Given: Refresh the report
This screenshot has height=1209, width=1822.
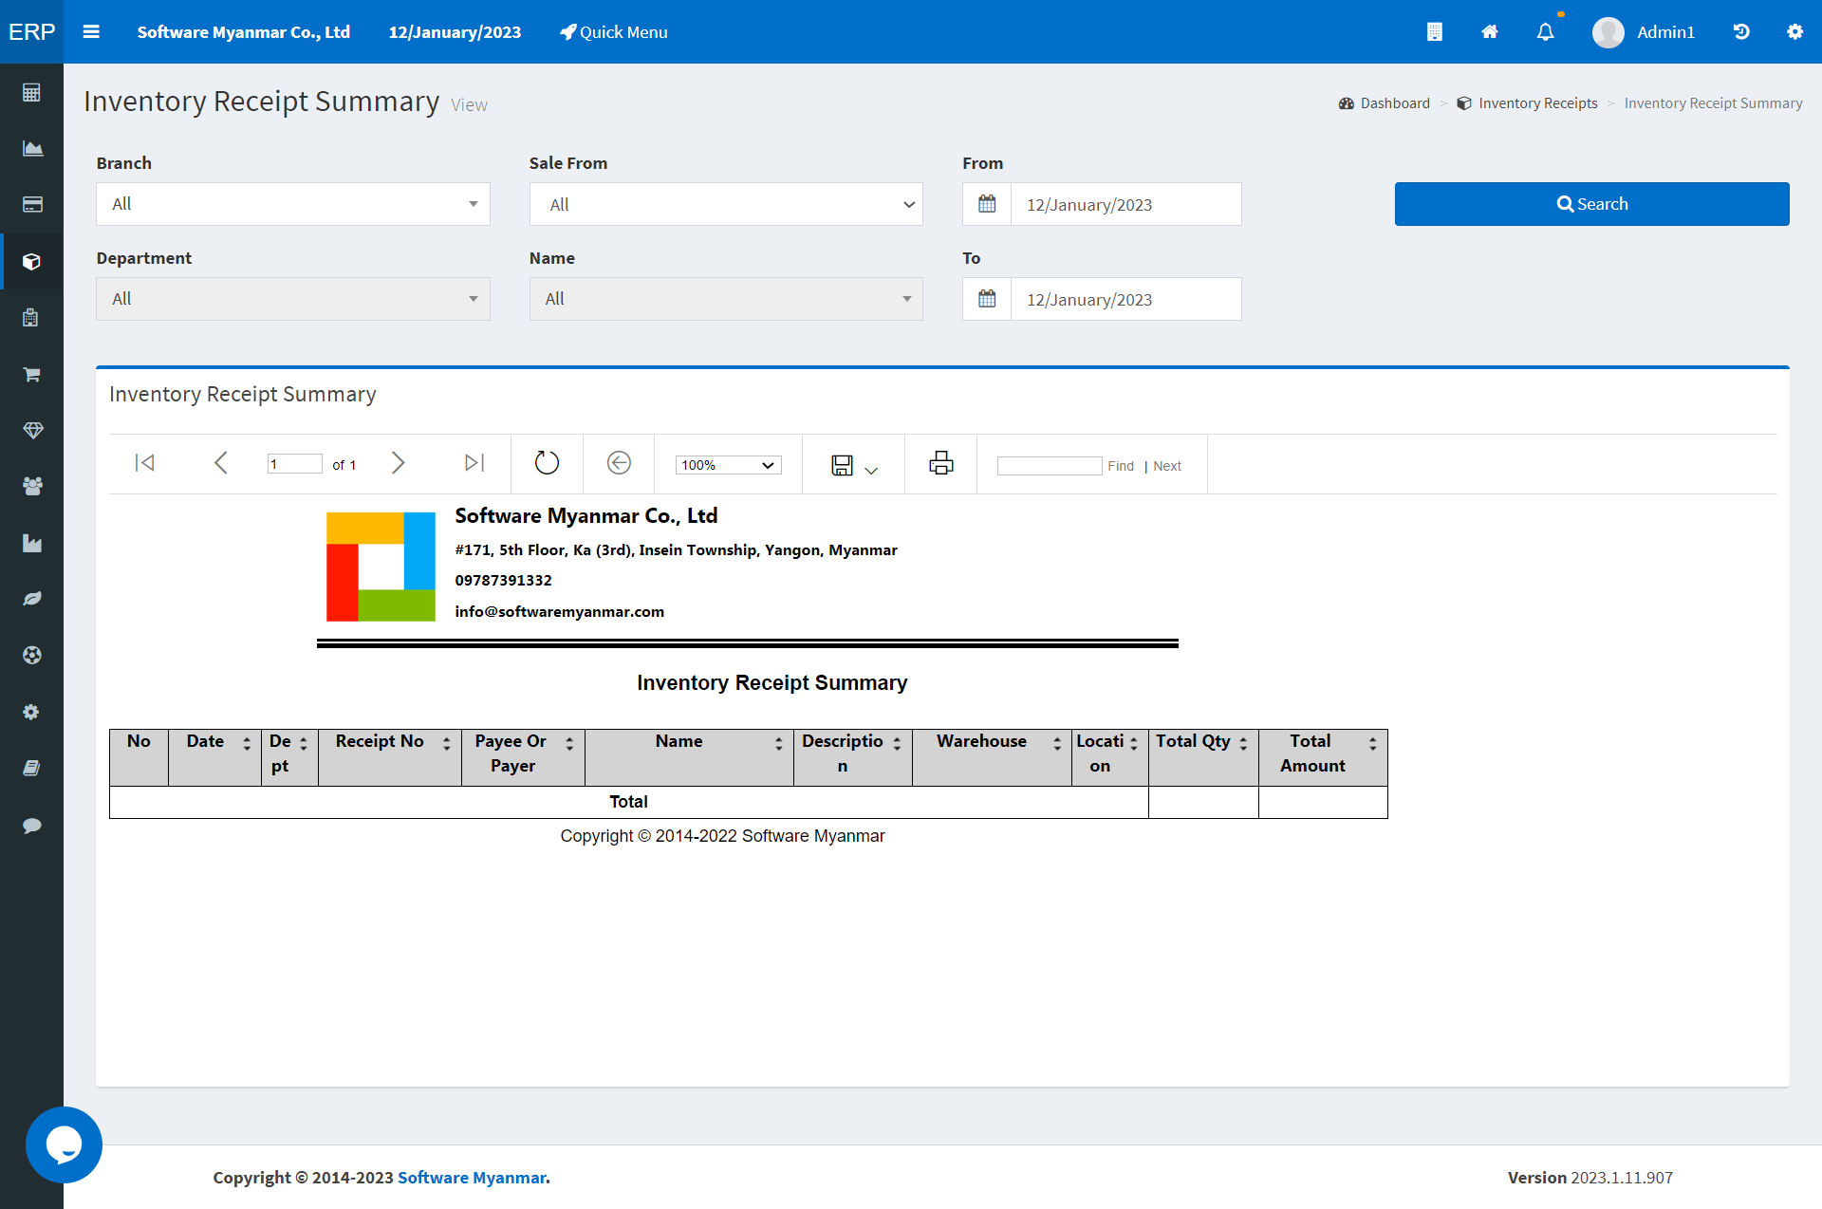Looking at the screenshot, I should [x=547, y=463].
